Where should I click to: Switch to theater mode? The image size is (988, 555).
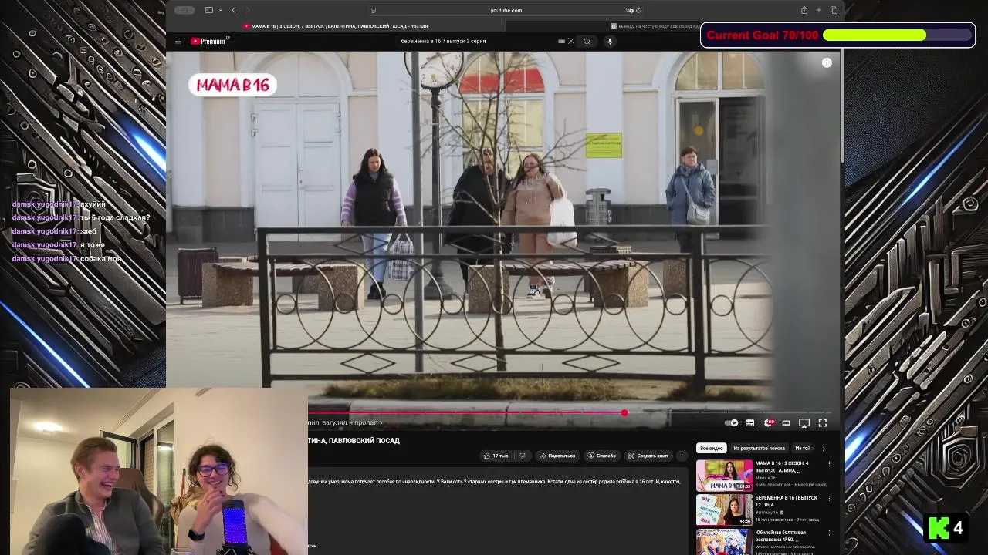click(786, 422)
